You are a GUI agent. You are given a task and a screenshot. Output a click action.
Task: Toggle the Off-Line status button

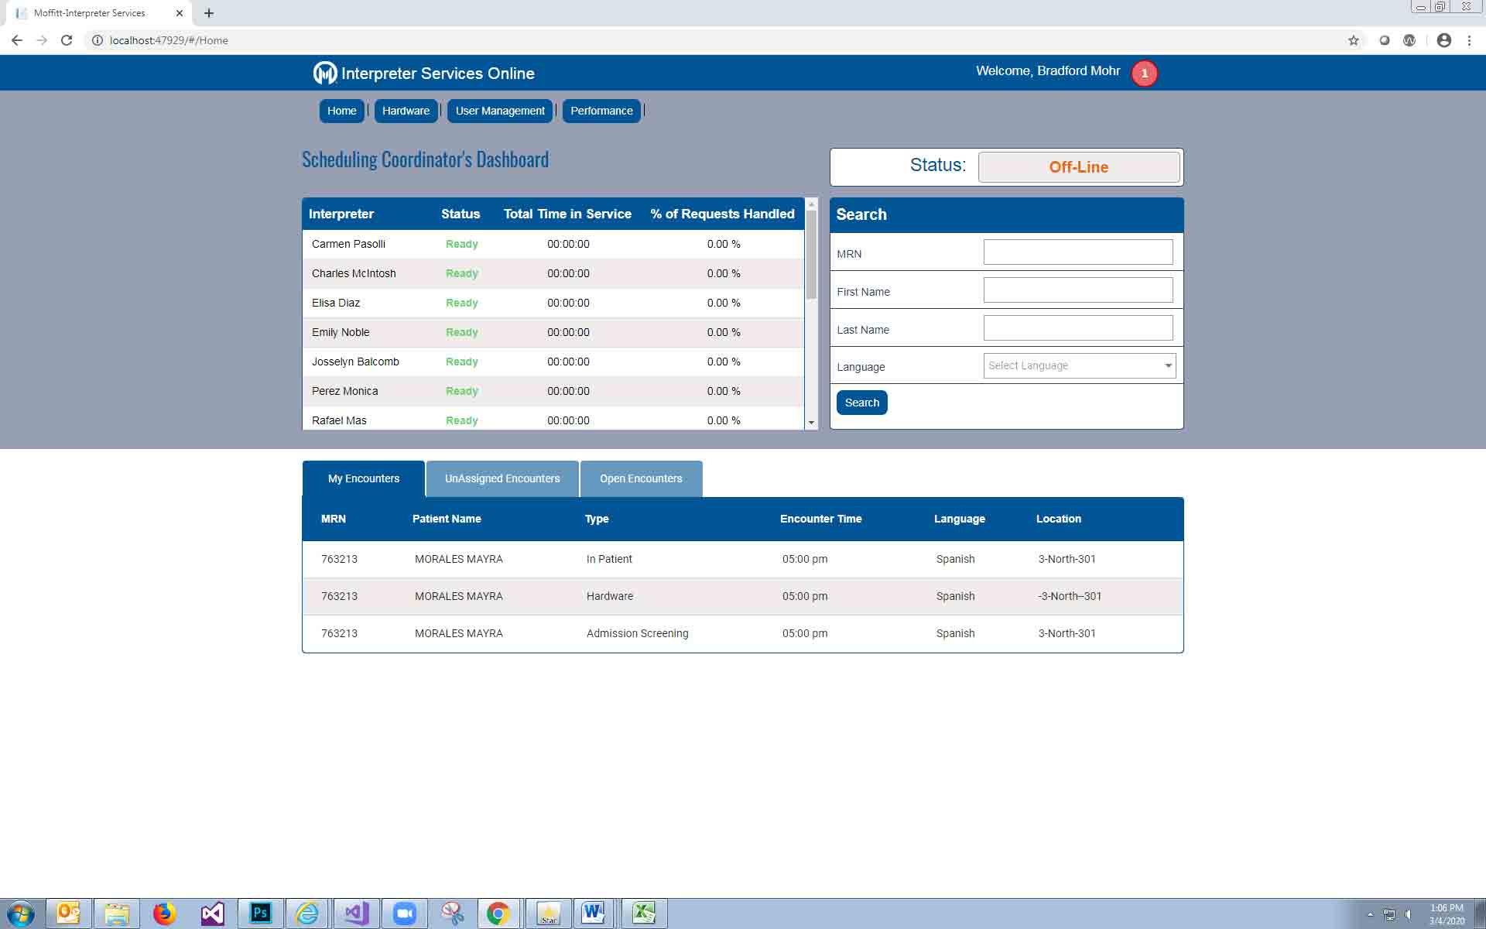point(1078,167)
